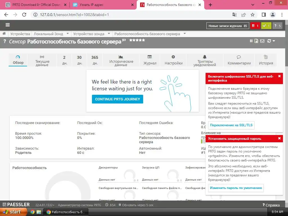Open the Справка help link in footer
Viewport: 288px width, 216px height.
coord(271,205)
